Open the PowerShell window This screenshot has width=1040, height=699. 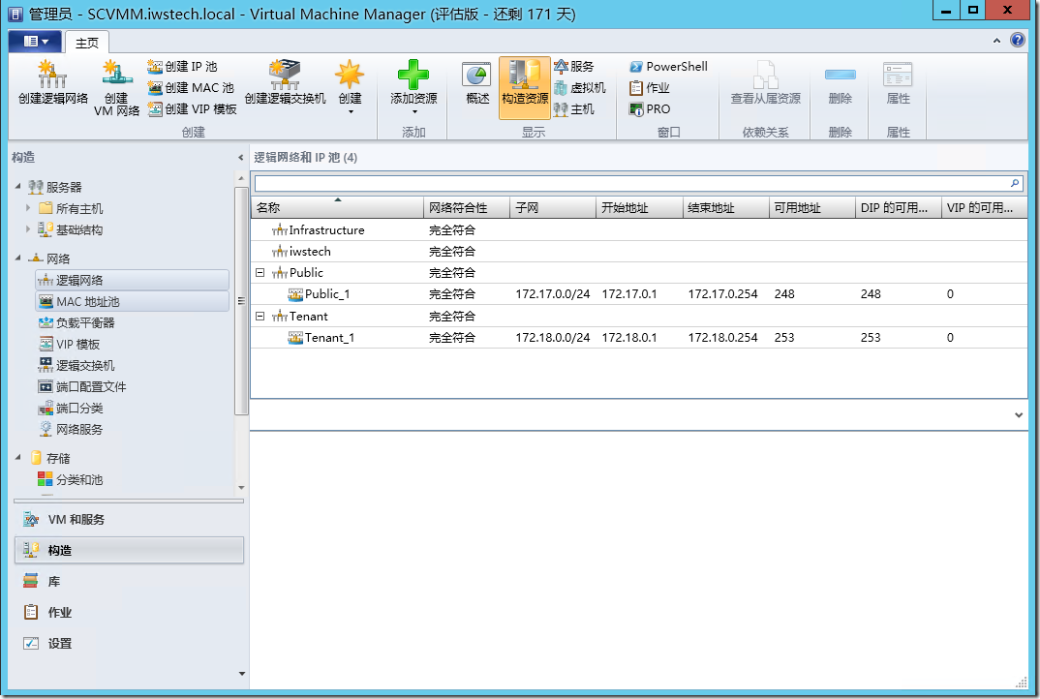[668, 67]
